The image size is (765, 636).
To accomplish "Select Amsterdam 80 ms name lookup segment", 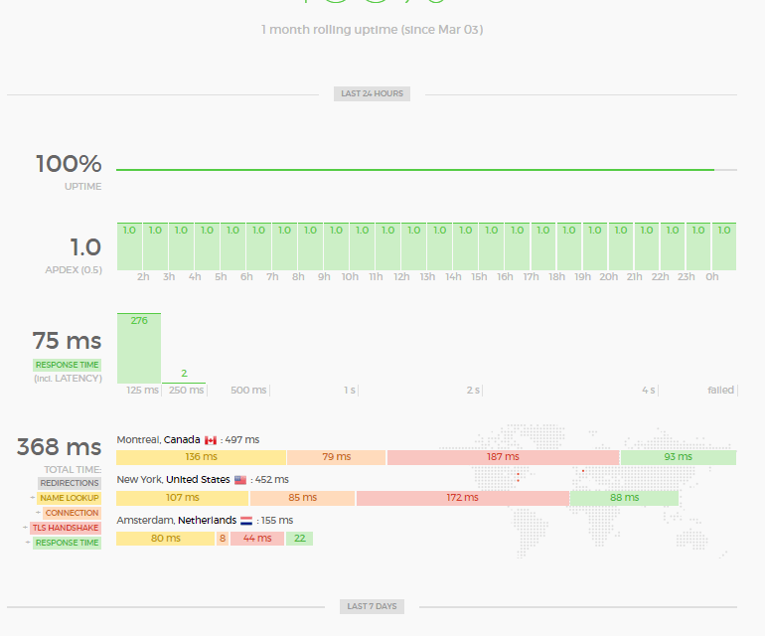I will 165,539.
